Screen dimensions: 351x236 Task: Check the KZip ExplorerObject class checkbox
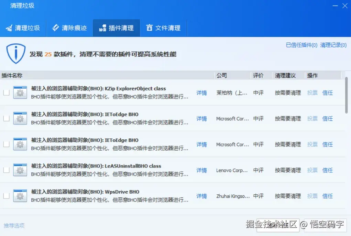tap(6, 92)
